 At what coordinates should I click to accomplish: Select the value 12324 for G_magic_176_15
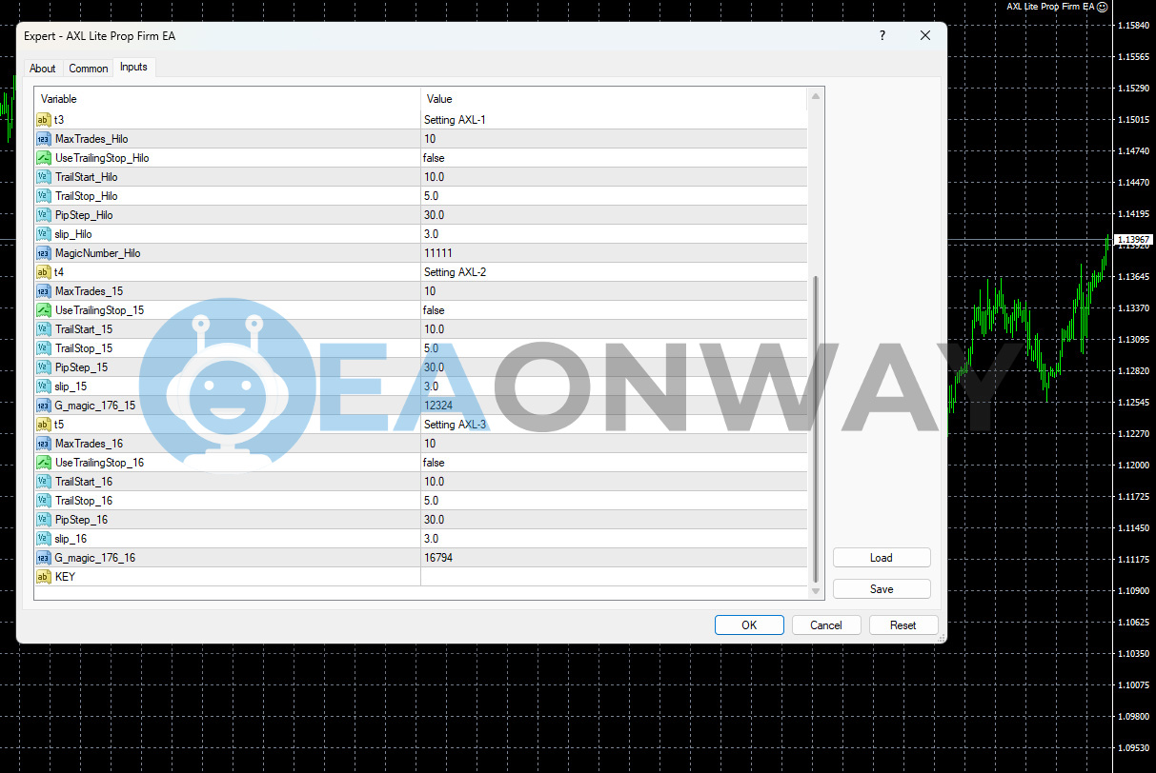point(438,406)
